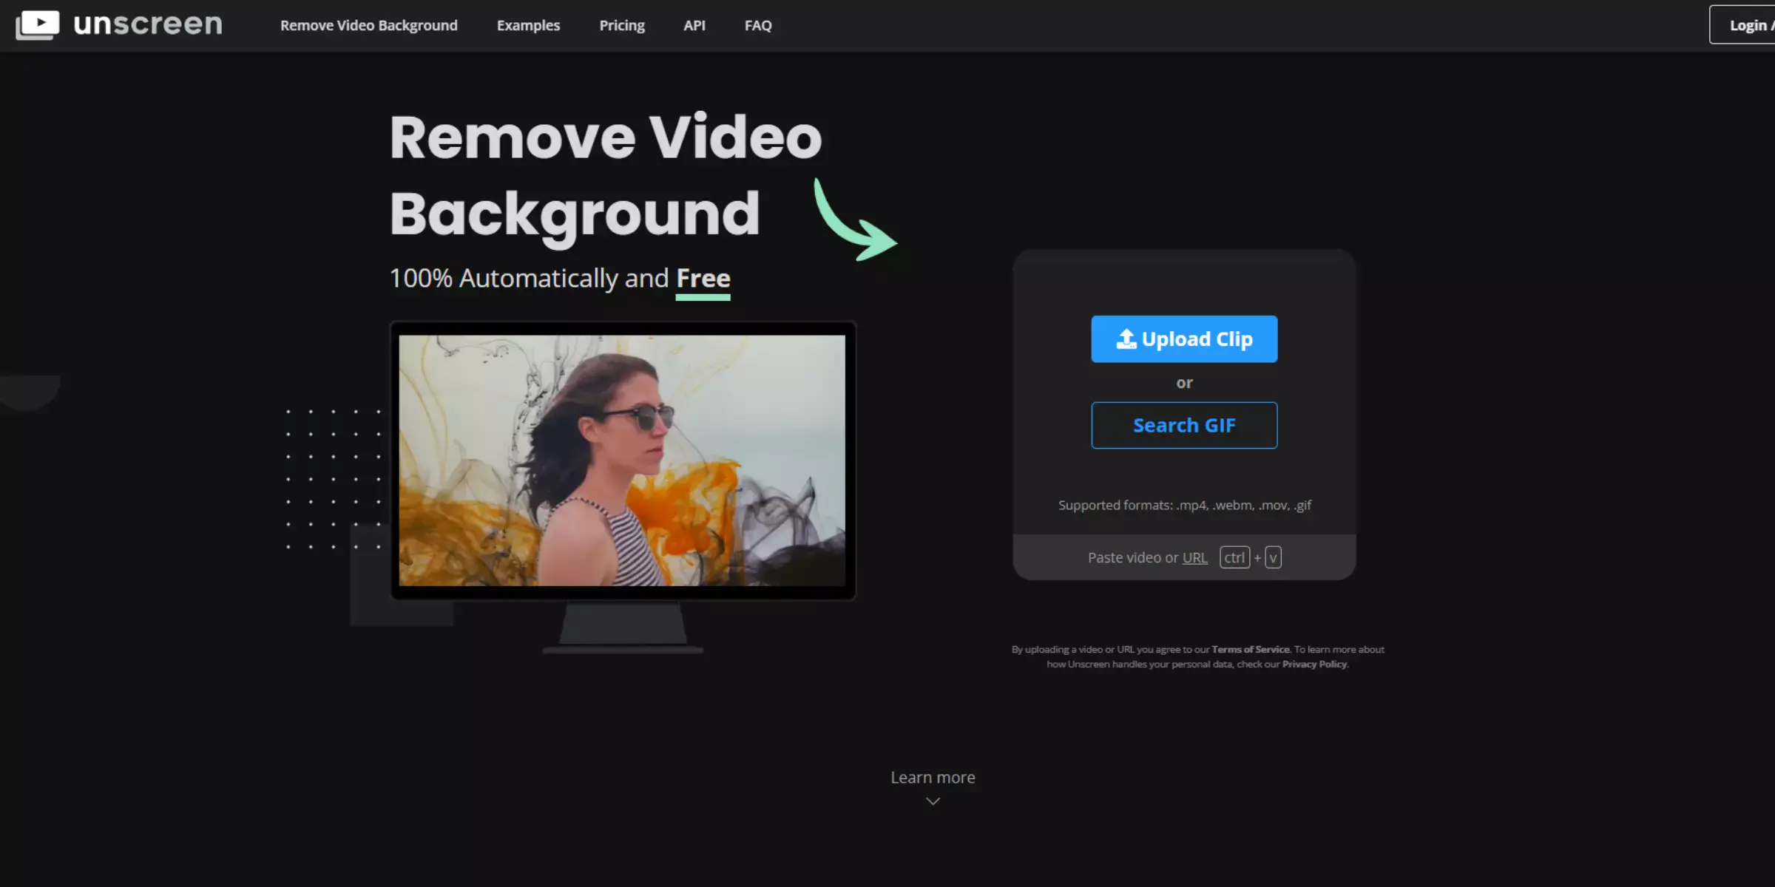Click the download/upload arrow icon

click(1125, 339)
